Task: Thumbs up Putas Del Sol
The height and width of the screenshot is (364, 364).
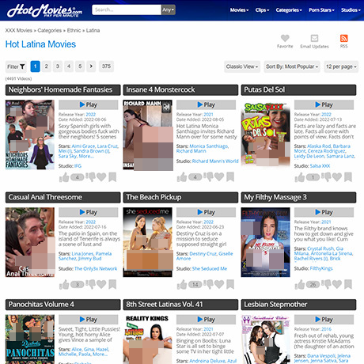Action: [x=300, y=177]
